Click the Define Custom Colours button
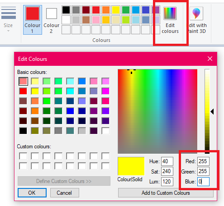The width and height of the screenshot is (224, 206). [64, 181]
